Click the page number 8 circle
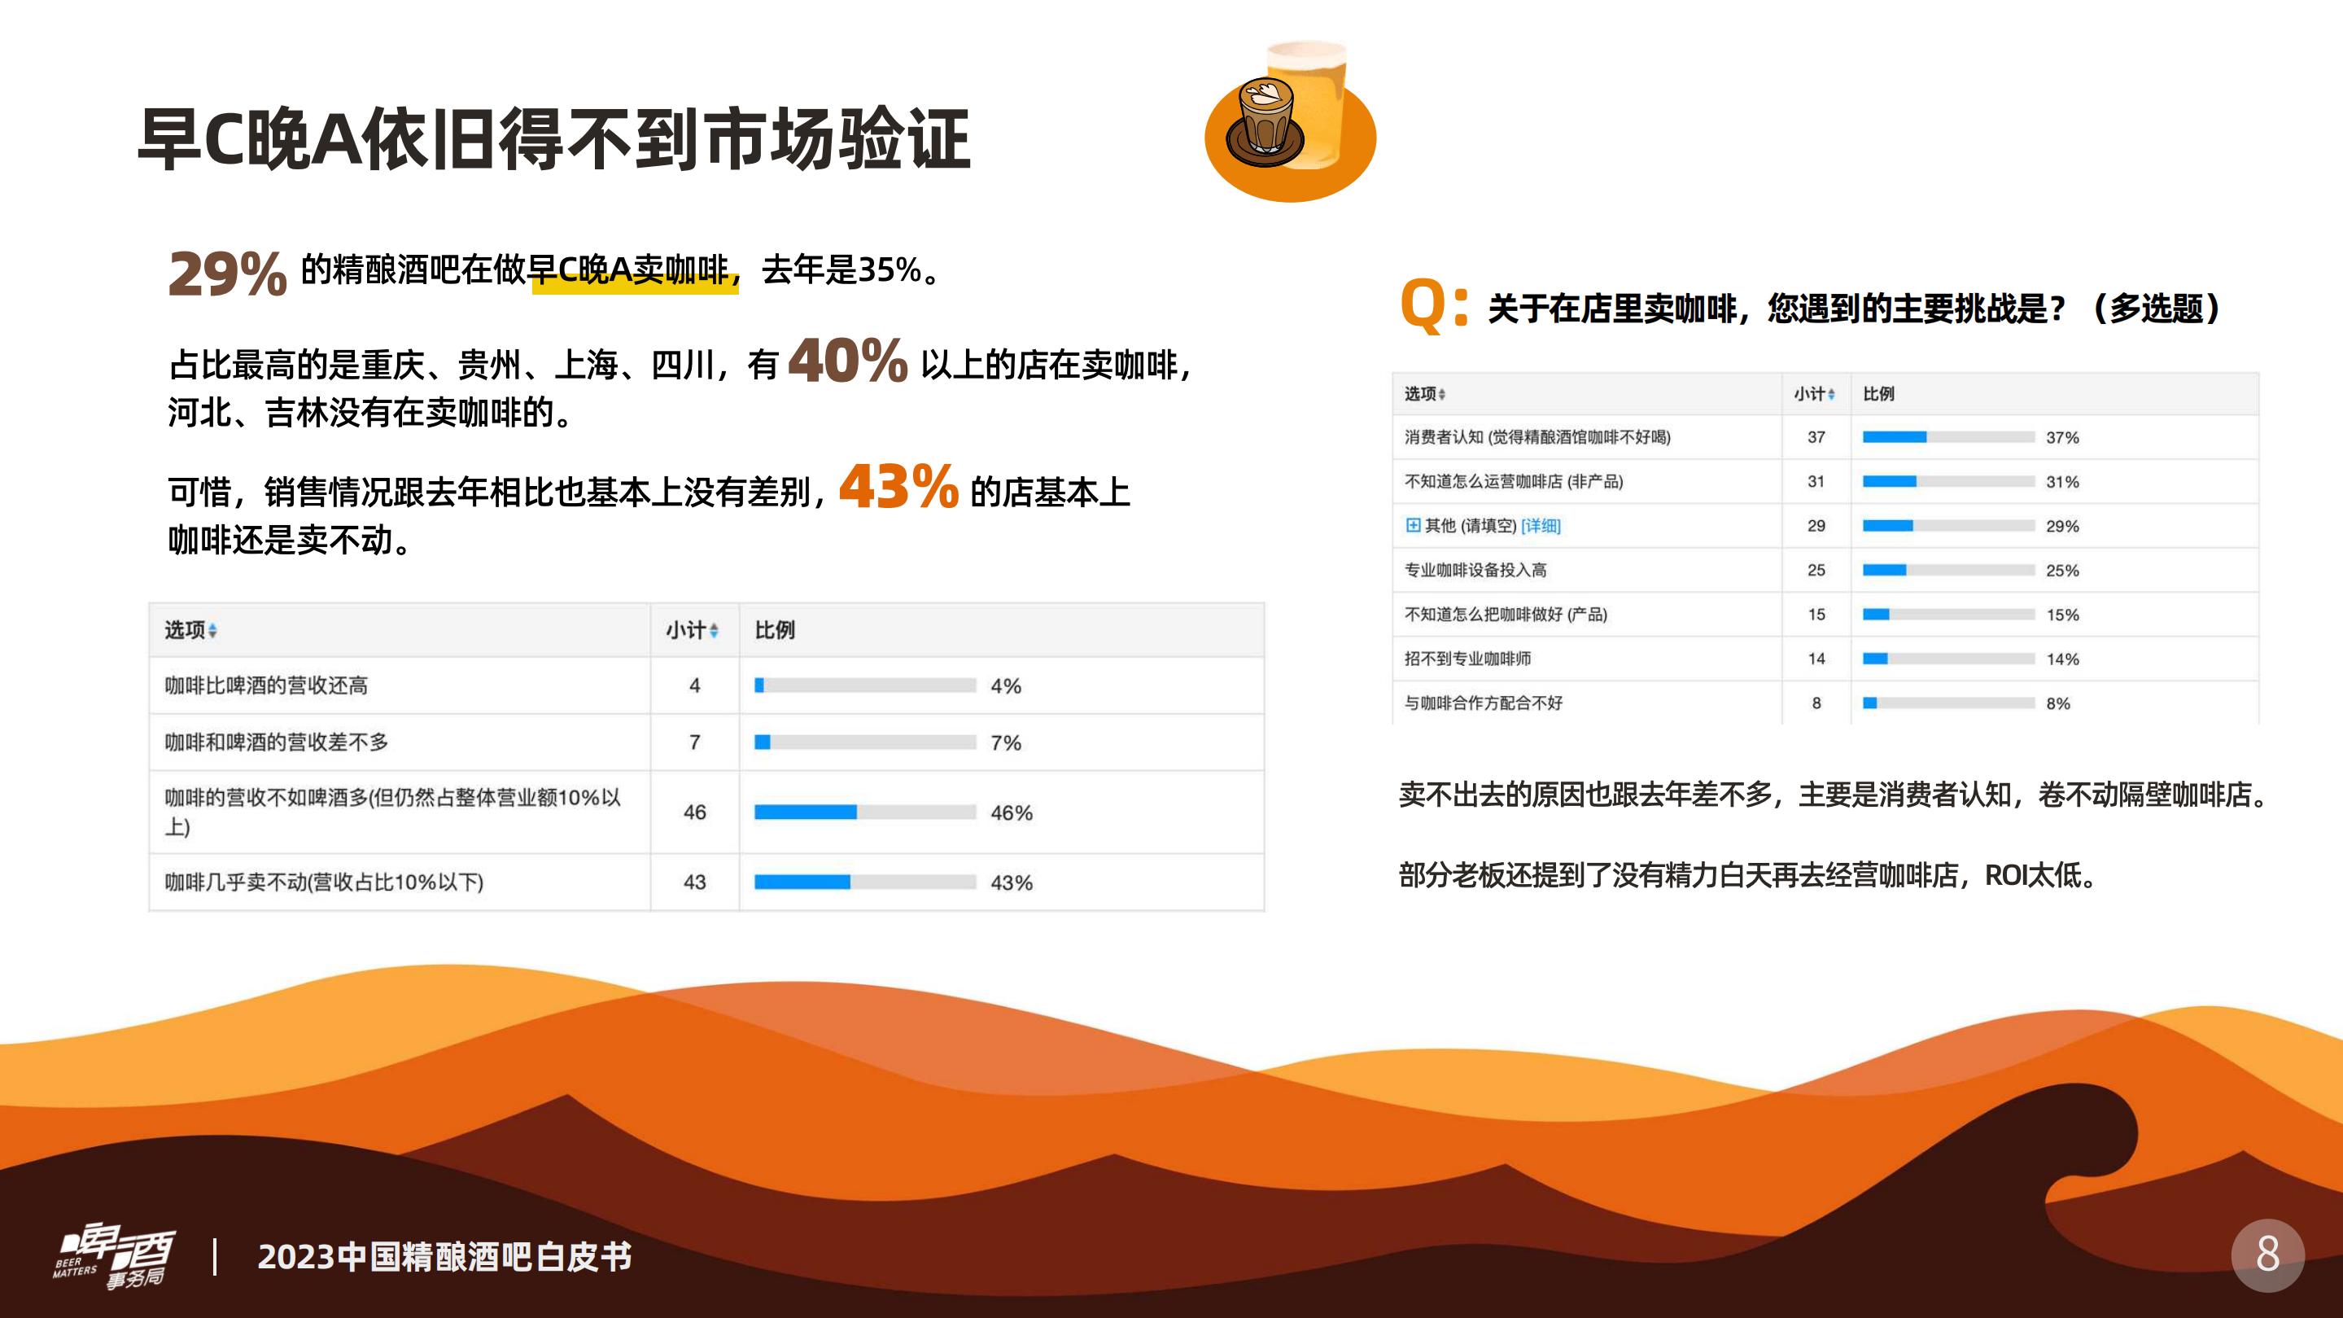 coord(2267,1255)
